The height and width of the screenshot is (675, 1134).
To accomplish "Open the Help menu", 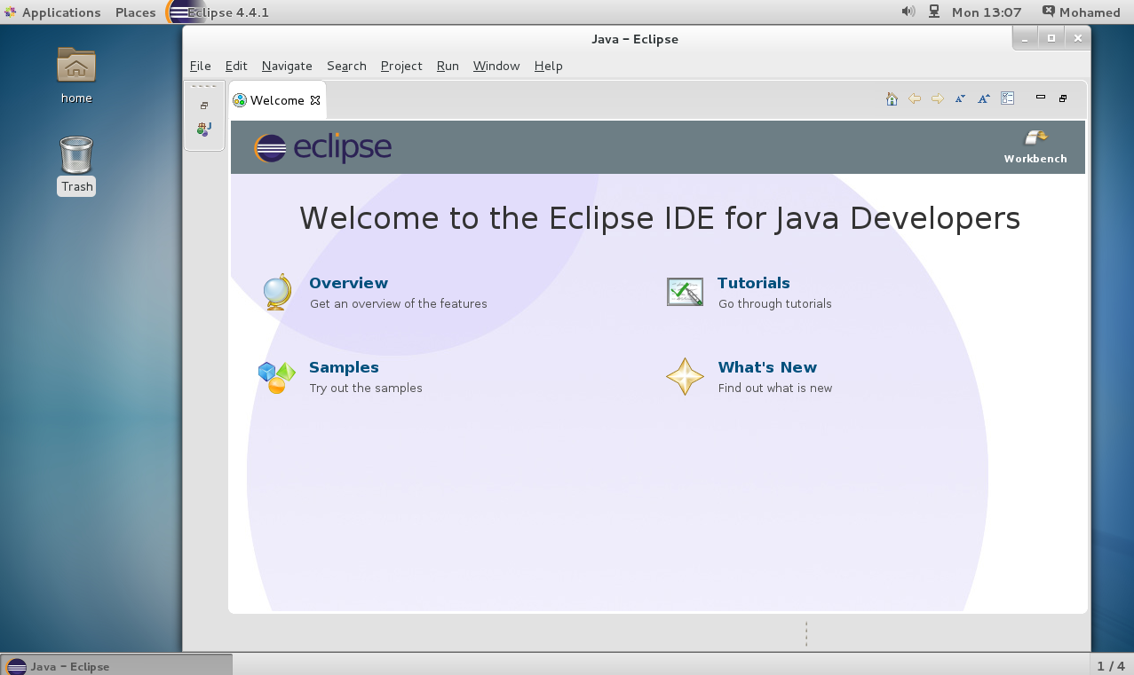I will click(x=549, y=66).
